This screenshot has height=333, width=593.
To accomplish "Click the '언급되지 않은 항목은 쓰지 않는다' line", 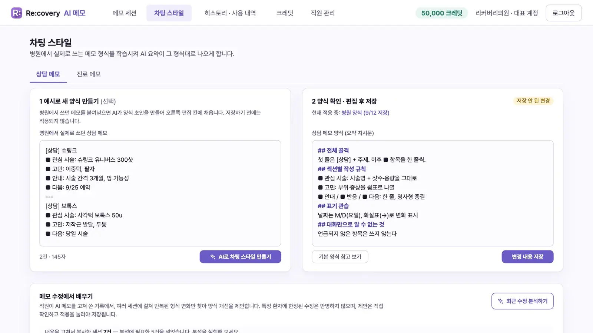I will click(357, 234).
